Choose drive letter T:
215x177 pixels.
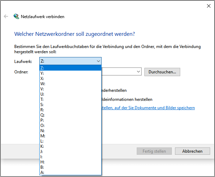[71, 99]
